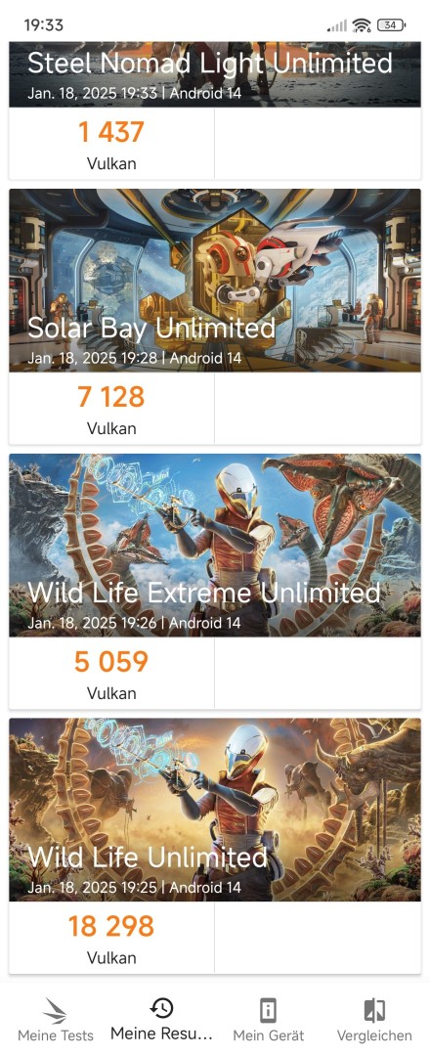Select the 5 059 Vulkan score
430x1056 pixels.
(111, 673)
